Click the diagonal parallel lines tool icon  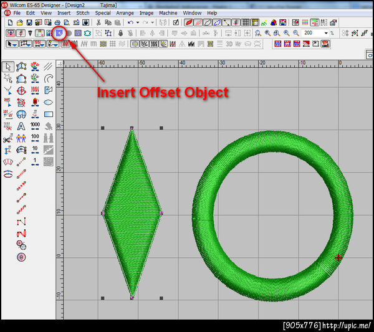[49, 67]
